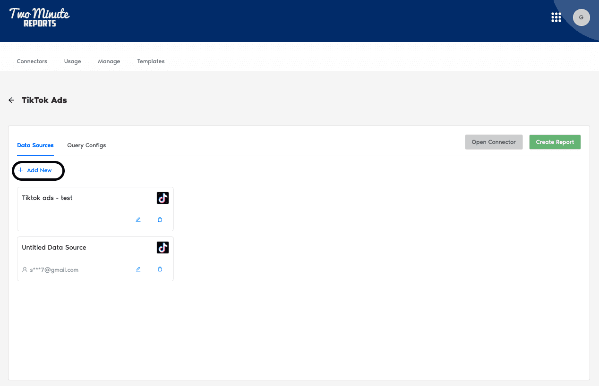Delete the Untitled Data Source entry
The height and width of the screenshot is (386, 599).
[x=160, y=269]
